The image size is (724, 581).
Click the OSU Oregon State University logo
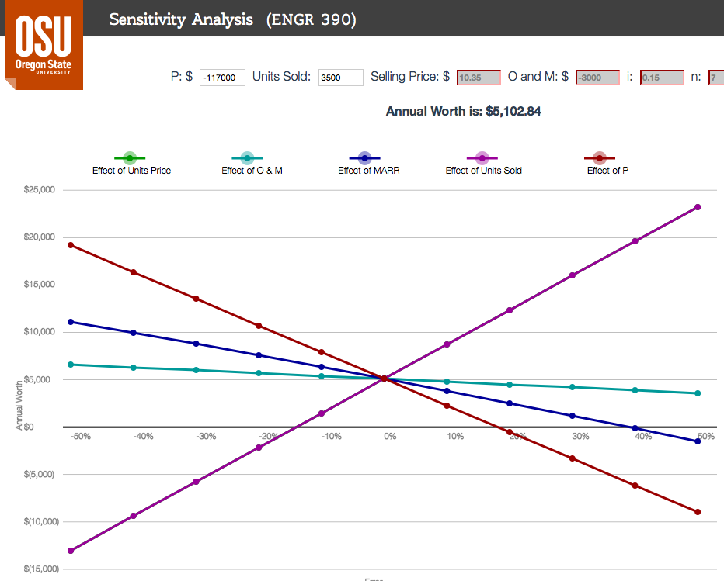pos(44,46)
